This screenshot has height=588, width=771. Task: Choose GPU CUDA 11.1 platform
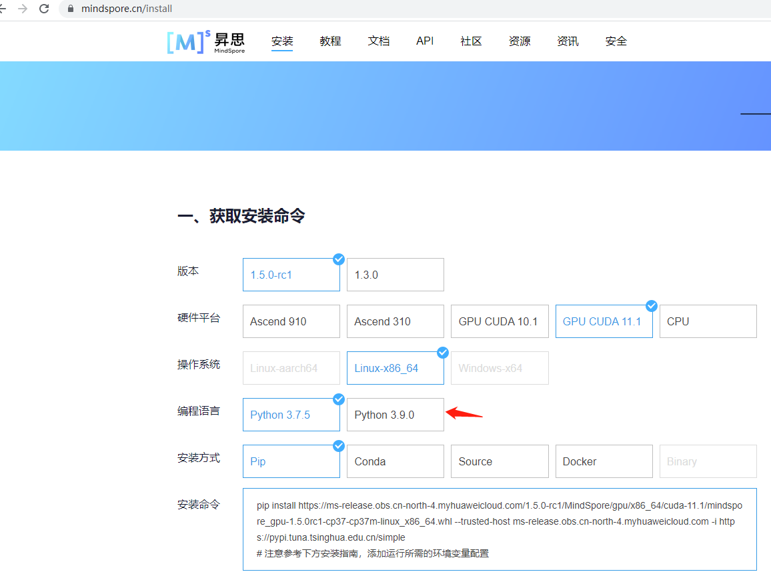click(604, 321)
